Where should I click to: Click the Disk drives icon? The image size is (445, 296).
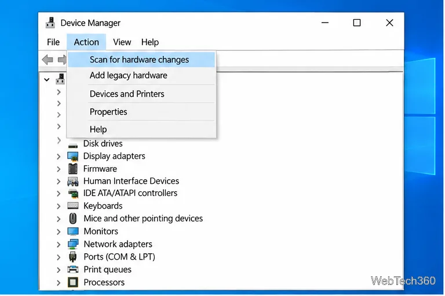[x=73, y=145]
